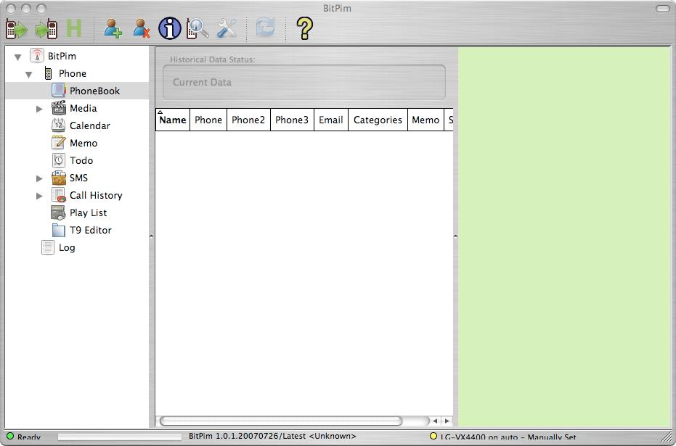This screenshot has height=446, width=676.
Task: Expand the SMS tree node
Action: click(39, 178)
